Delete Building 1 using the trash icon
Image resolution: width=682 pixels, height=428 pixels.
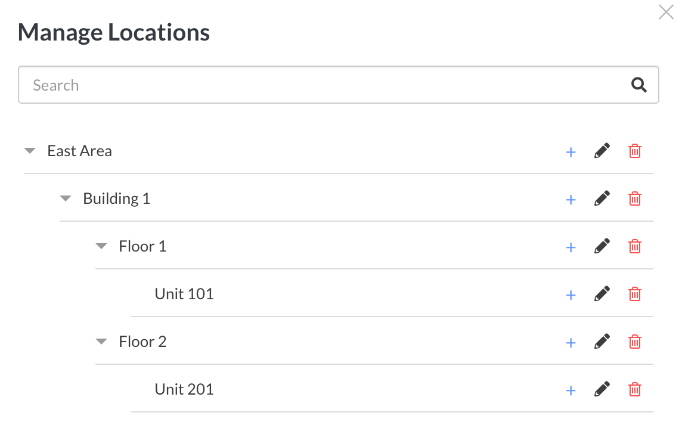point(634,199)
